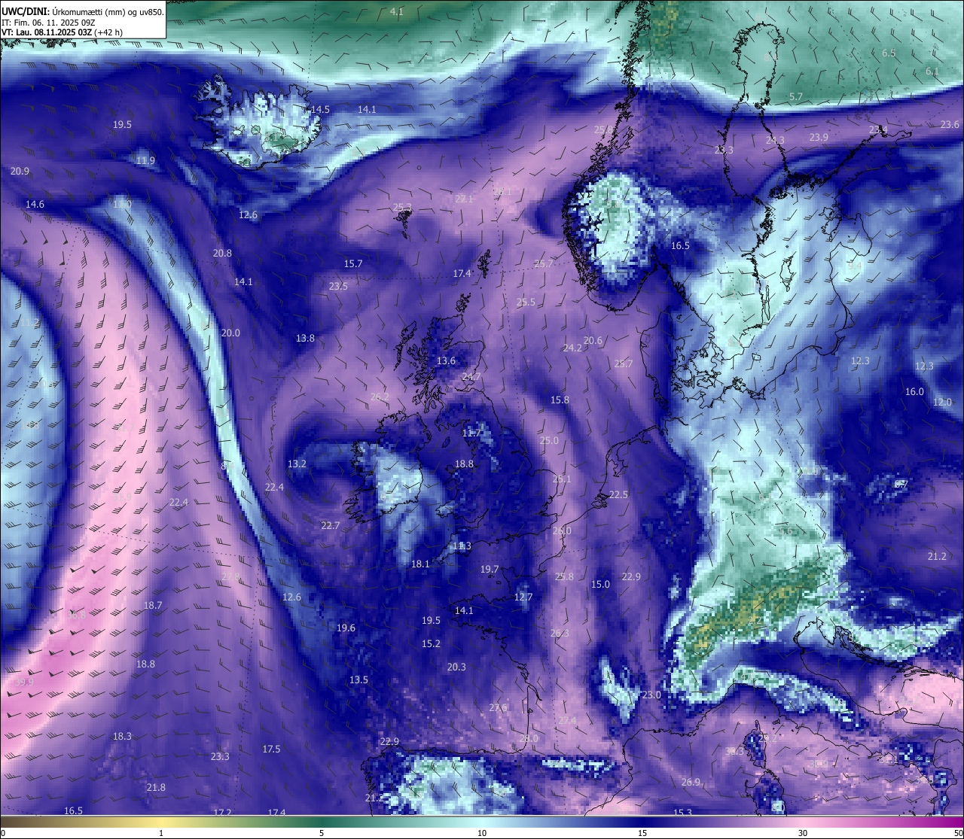
Task: Click the 17.2 value label
Action: 222,813
